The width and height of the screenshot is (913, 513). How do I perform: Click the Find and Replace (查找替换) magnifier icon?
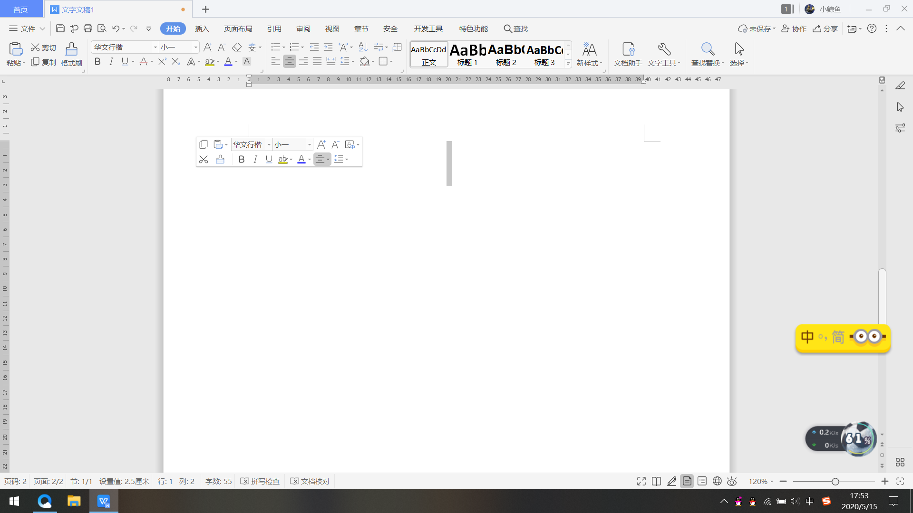(x=707, y=49)
